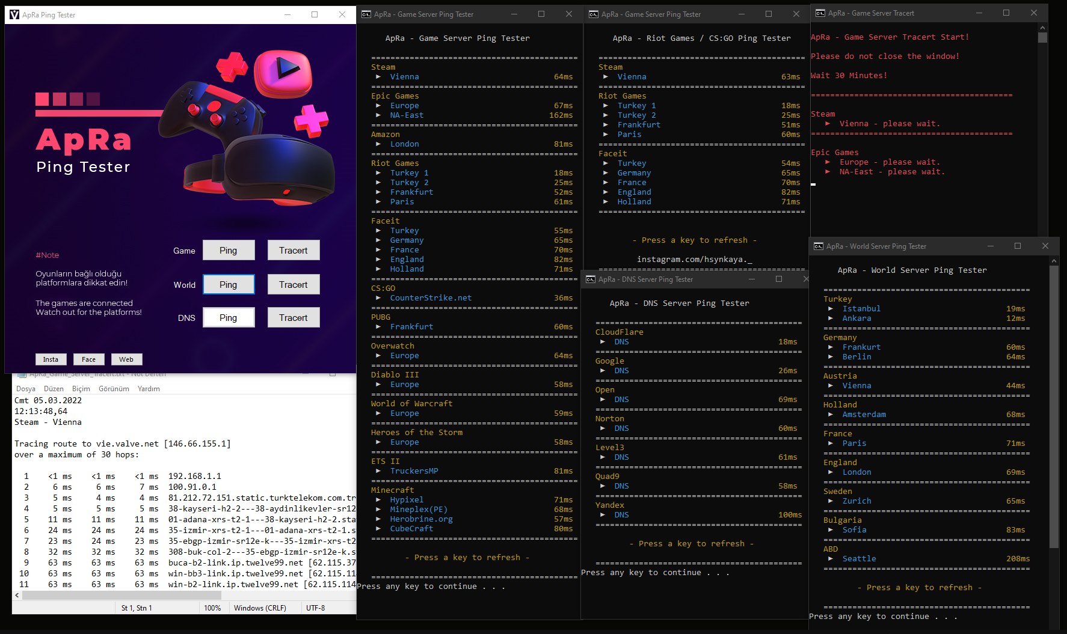This screenshot has height=634, width=1067.
Task: Click the CounterStrike.net entry in Game Server list
Action: point(431,298)
